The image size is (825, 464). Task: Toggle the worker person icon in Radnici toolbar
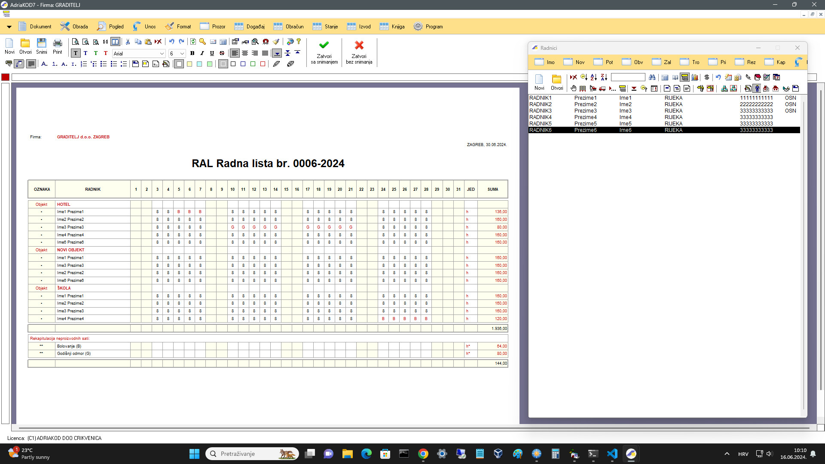757,89
